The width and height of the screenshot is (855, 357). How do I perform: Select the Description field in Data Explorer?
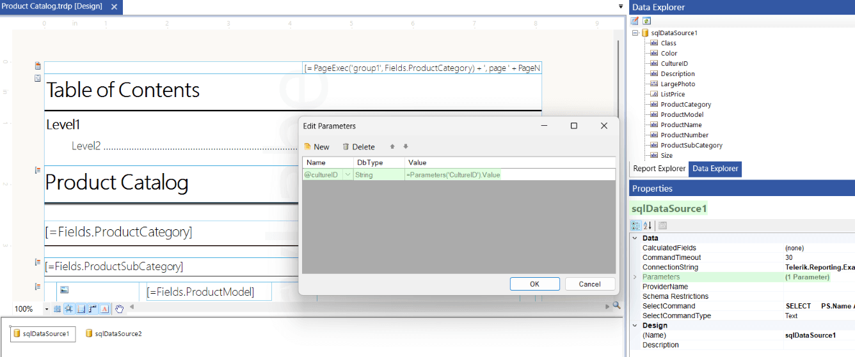[678, 73]
